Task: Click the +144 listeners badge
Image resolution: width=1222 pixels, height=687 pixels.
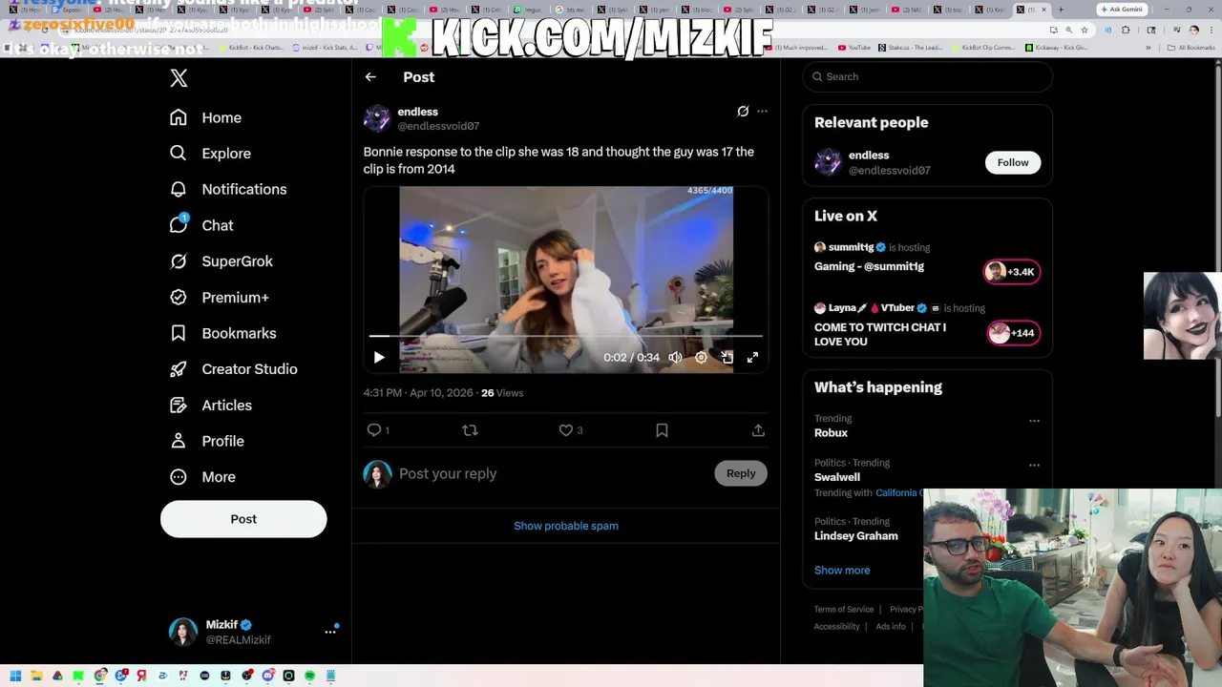Action: coord(1013,333)
